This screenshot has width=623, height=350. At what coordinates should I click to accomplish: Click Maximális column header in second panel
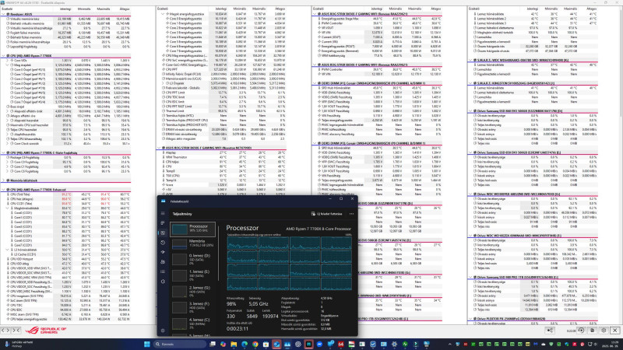click(259, 9)
